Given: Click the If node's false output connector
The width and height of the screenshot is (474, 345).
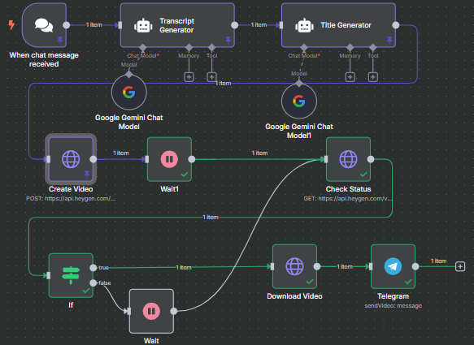Looking at the screenshot, I should (93, 282).
